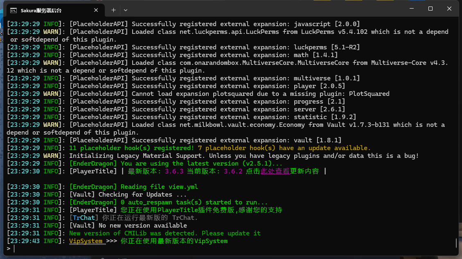Click the PlotSquared missing plugin warning

pyautogui.click(x=198, y=94)
